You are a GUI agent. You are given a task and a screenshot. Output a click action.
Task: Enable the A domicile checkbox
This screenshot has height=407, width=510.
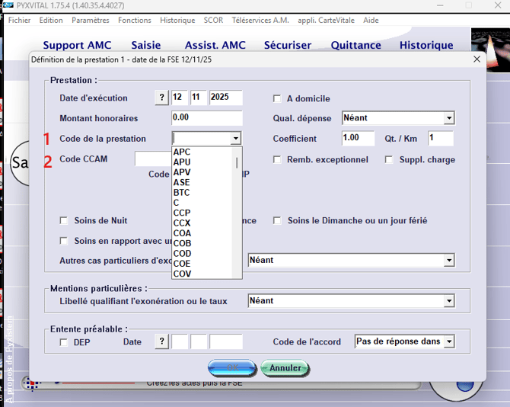[x=278, y=98]
